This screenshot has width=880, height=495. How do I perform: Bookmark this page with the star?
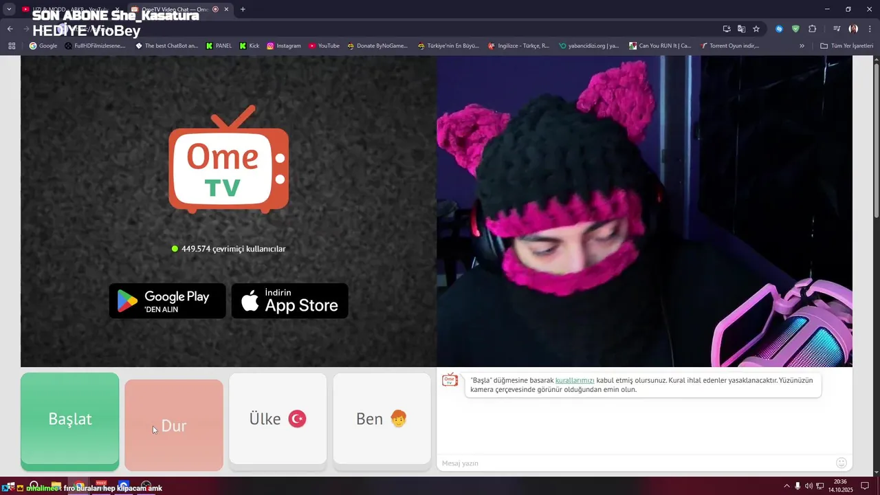click(756, 29)
